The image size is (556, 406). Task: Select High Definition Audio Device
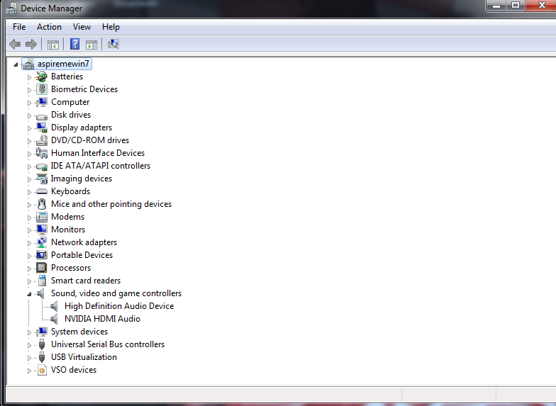pyautogui.click(x=118, y=306)
